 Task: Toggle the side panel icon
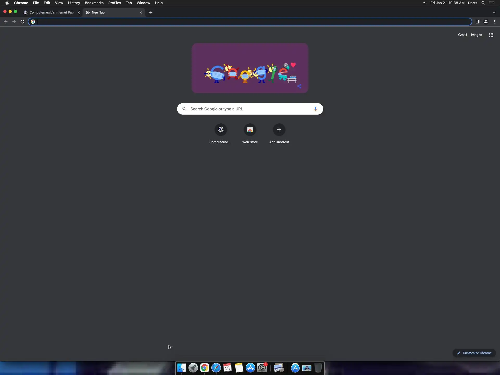click(x=477, y=22)
